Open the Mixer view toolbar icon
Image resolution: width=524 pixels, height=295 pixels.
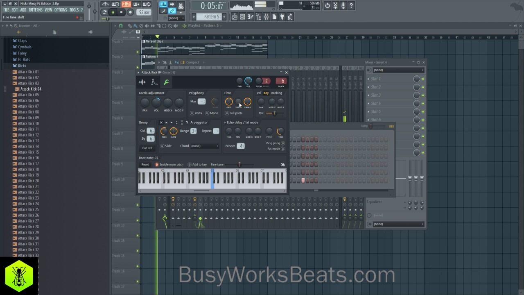(267, 17)
